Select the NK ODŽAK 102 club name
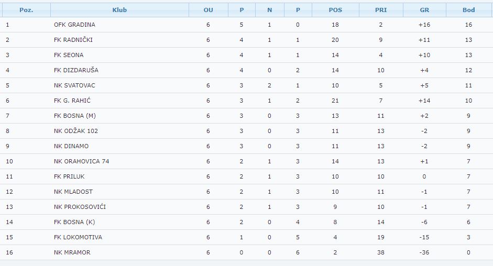 coord(76,131)
